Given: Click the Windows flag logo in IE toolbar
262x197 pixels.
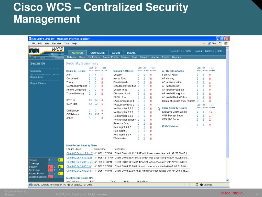Looking at the screenshot, I should tap(226, 43).
